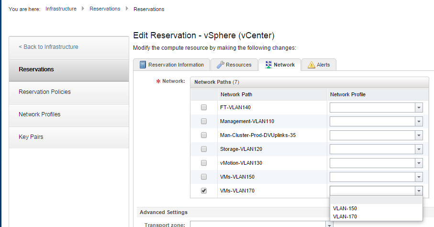The height and width of the screenshot is (227, 434).
Task: Open Network Profiles in the sidebar
Action: pos(40,114)
